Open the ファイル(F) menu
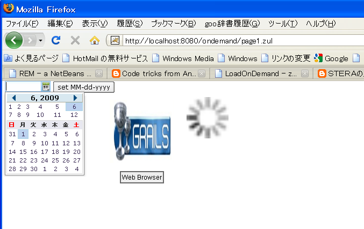The height and width of the screenshot is (229, 364). tap(22, 24)
